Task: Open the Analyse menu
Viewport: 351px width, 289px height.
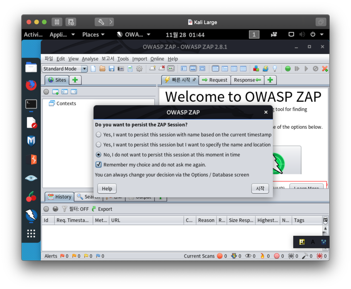Action: click(x=90, y=59)
